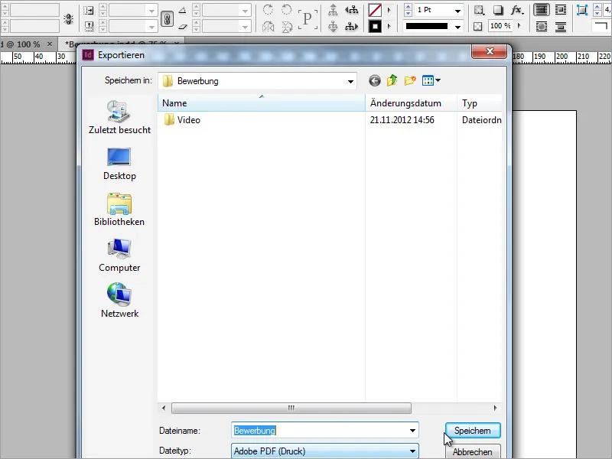Open the Dateiname dropdown arrow
Screen dimensions: 612x459
pos(412,431)
